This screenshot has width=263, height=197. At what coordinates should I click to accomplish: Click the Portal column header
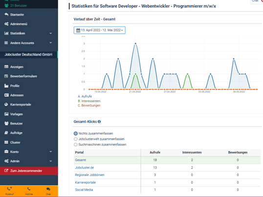pos(79,153)
